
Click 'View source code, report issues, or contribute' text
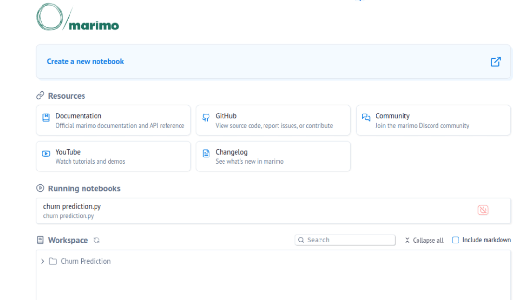pyautogui.click(x=274, y=126)
